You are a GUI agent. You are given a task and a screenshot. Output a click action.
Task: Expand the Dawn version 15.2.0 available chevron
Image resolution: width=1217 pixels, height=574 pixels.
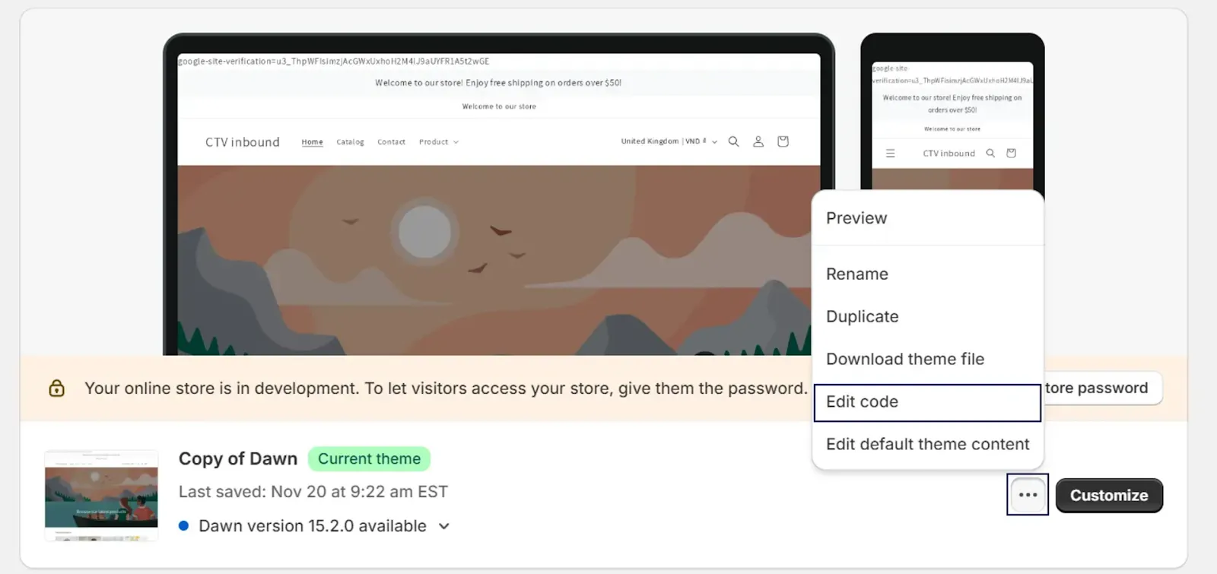444,526
